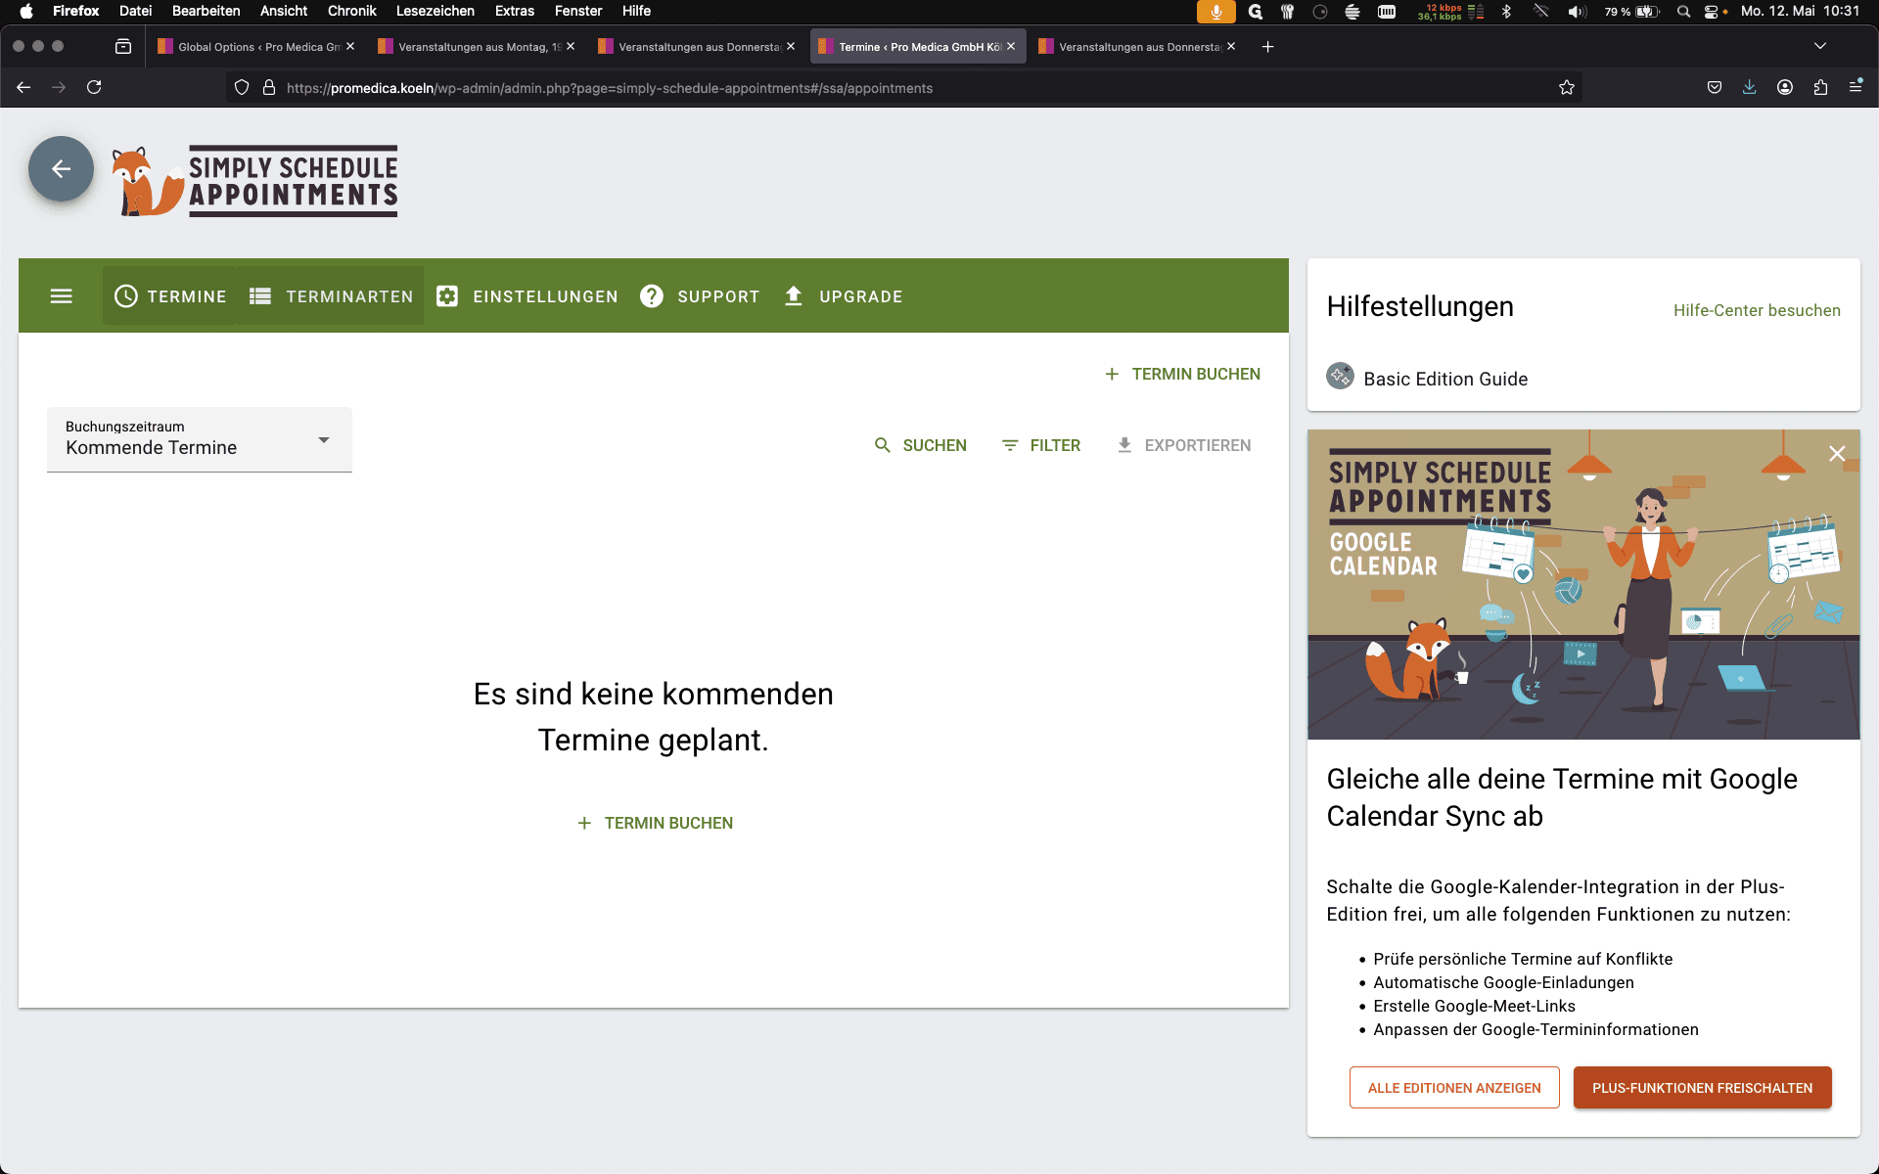
Task: Click the Google Calendar promo image
Action: click(1583, 584)
